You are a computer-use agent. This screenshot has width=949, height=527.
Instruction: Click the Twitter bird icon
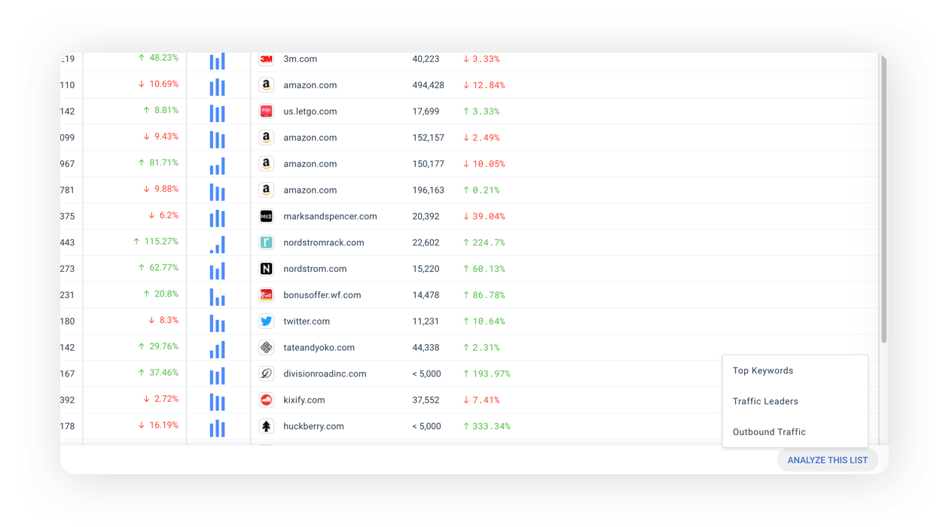coord(266,321)
